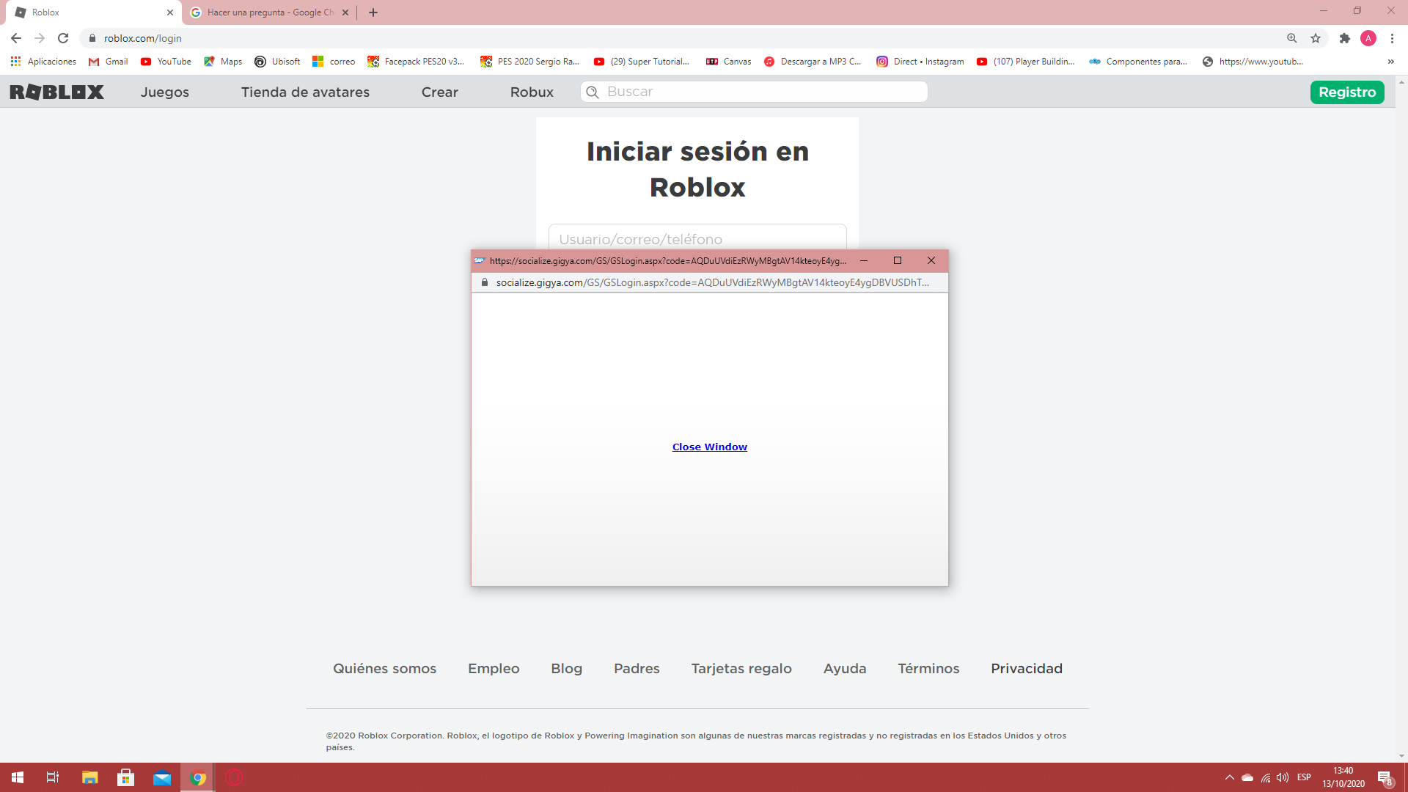Open the Maps bookmark
1408x792 pixels.
coord(223,62)
